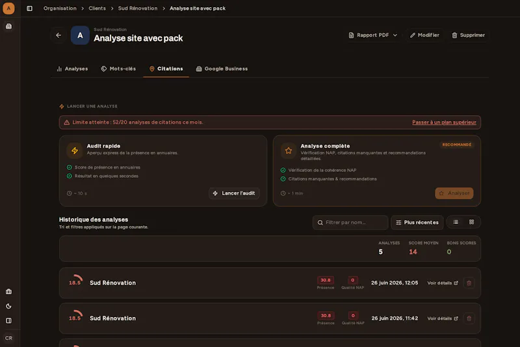This screenshot has height=347, width=520.
Task: Select Citations tab
Action: click(166, 69)
